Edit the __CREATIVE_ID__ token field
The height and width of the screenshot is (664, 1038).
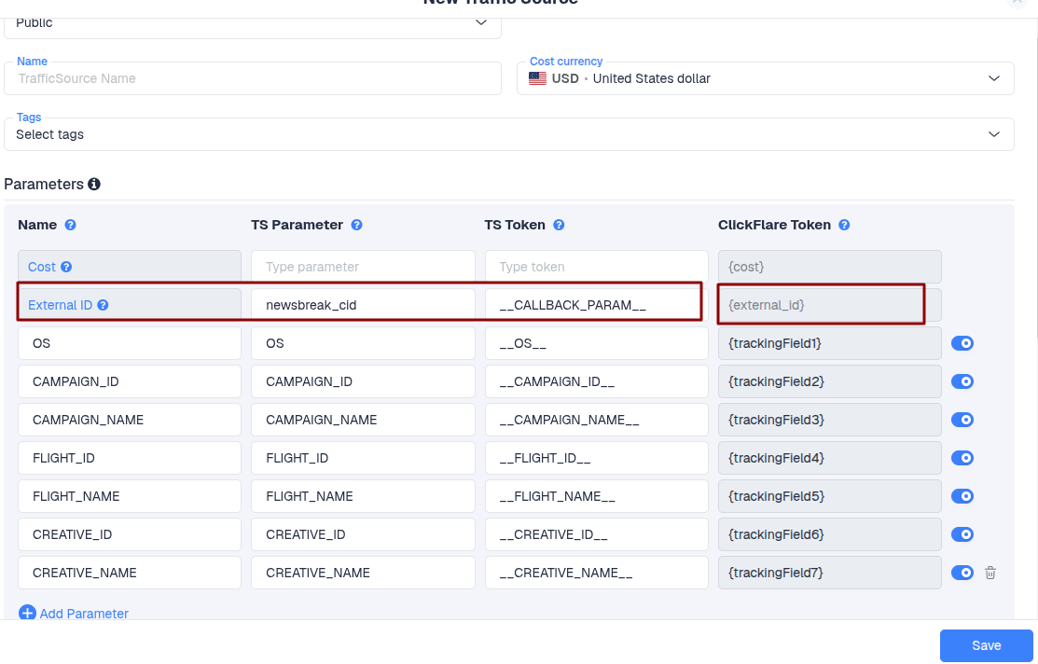597,534
